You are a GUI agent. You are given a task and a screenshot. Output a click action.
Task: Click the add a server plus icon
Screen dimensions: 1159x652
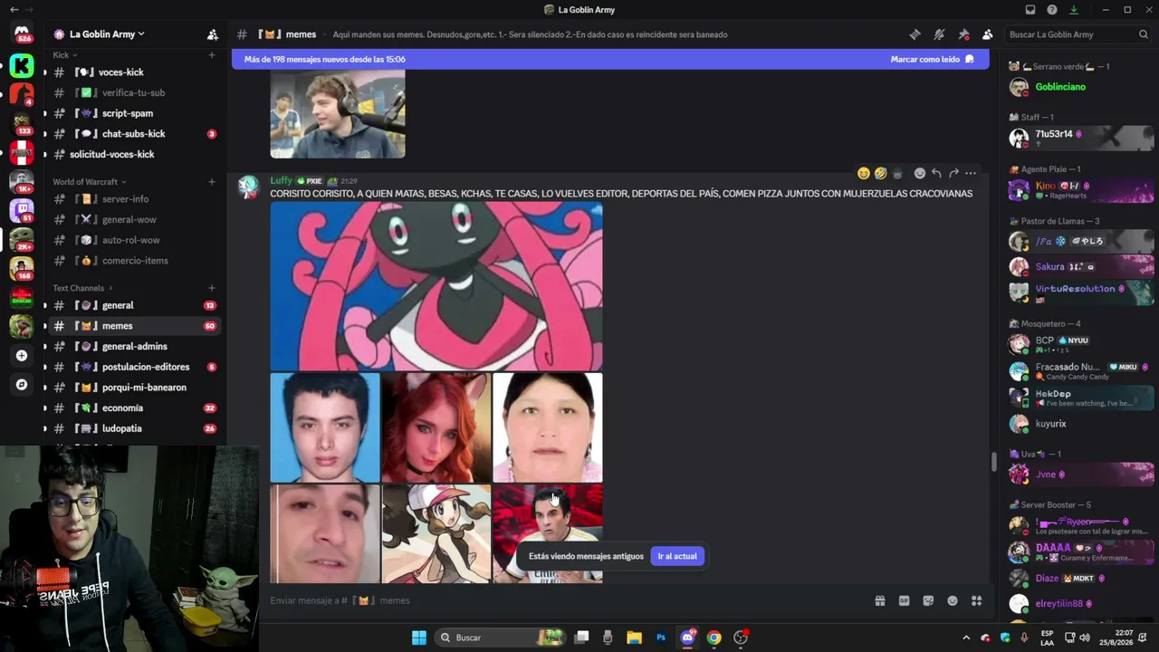pyautogui.click(x=22, y=356)
